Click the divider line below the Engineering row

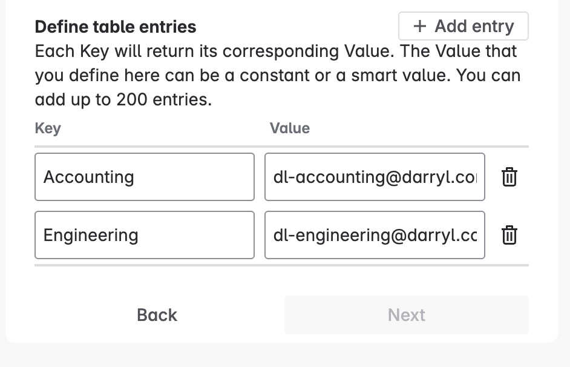(281, 265)
